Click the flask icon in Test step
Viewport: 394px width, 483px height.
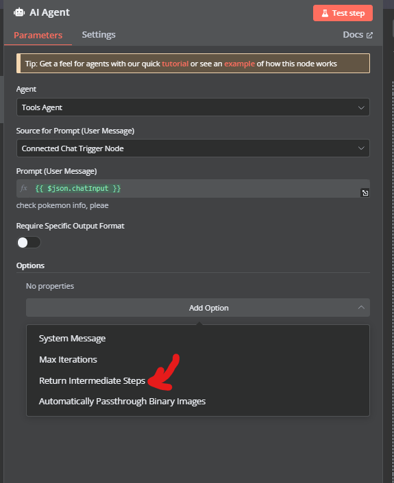[325, 13]
